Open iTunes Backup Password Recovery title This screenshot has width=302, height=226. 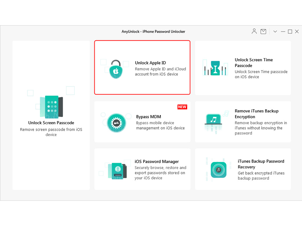(x=261, y=164)
